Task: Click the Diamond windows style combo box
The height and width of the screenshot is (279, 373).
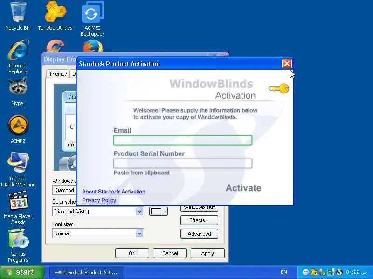Action: [64, 190]
